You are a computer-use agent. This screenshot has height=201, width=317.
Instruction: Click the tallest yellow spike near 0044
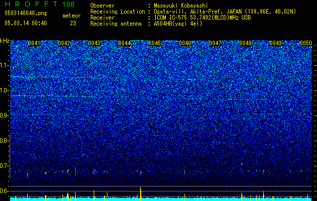[x=140, y=194]
